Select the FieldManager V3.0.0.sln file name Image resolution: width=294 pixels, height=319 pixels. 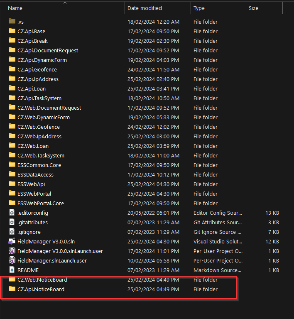pyautogui.click(x=46, y=242)
